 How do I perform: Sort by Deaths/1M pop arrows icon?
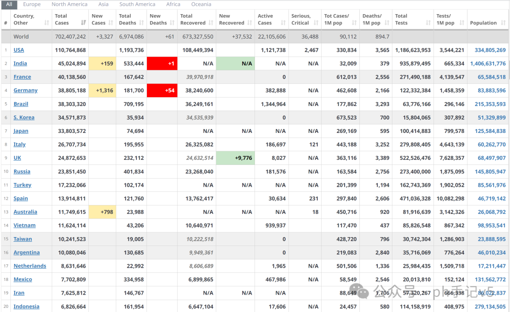point(387,23)
